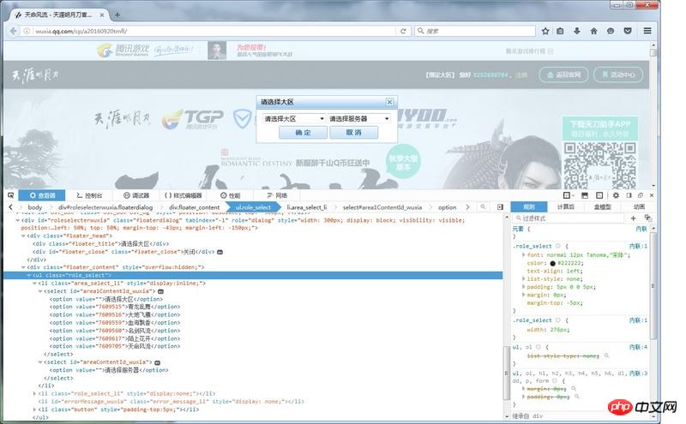
Task: Select div.floater_content breadcrumb
Action: click(x=195, y=207)
